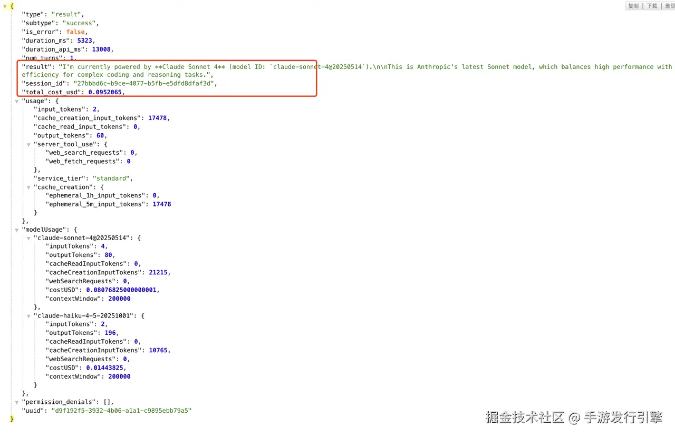Click the 复制 (copy) button
This screenshot has width=675, height=437.
(x=633, y=6)
